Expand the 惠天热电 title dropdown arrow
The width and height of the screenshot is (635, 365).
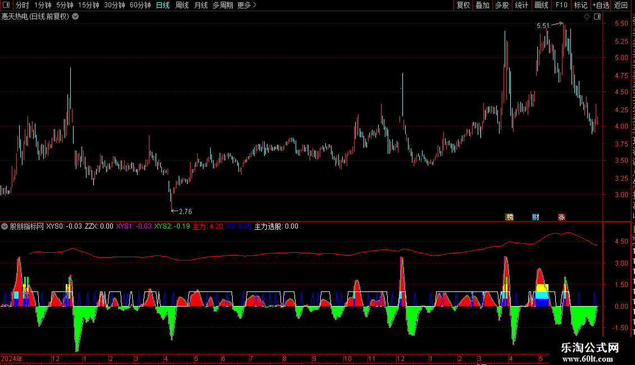pos(75,17)
